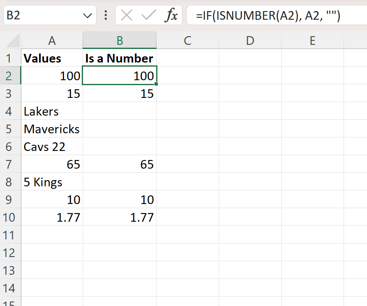This screenshot has width=367, height=306.
Task: Click the Name Box showing B2
Action: click(x=41, y=15)
